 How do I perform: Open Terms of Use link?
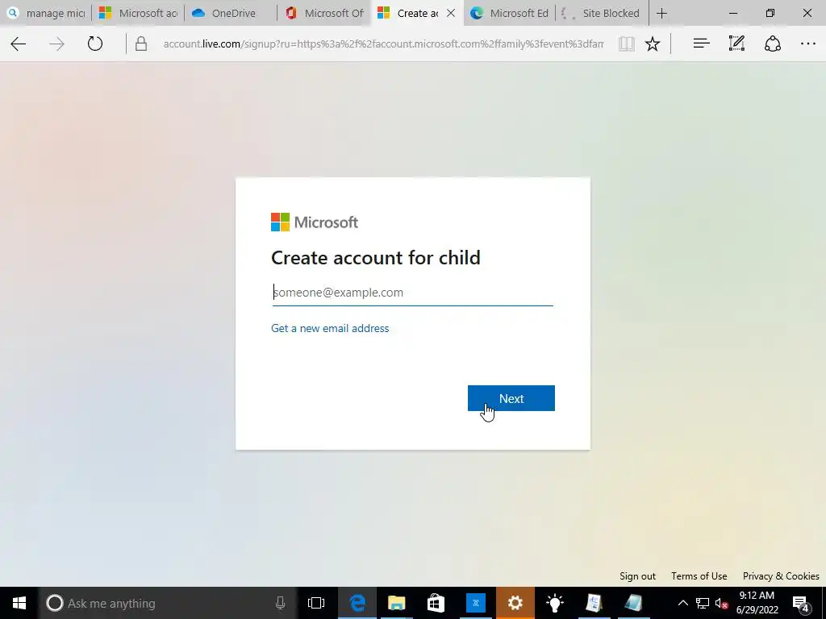tap(699, 575)
